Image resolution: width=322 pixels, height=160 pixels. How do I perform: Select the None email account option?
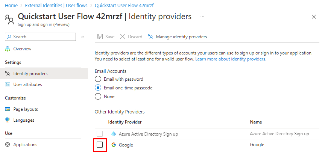pos(98,97)
